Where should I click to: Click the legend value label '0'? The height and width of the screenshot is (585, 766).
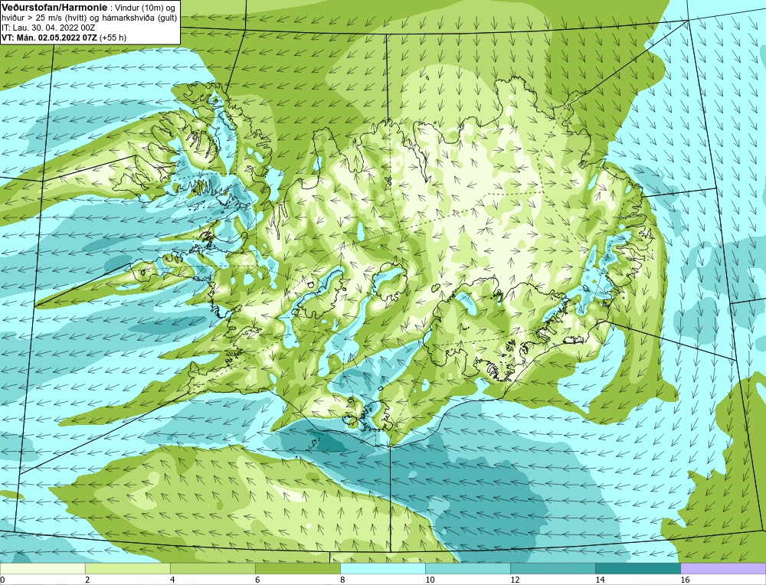[x=2, y=580]
